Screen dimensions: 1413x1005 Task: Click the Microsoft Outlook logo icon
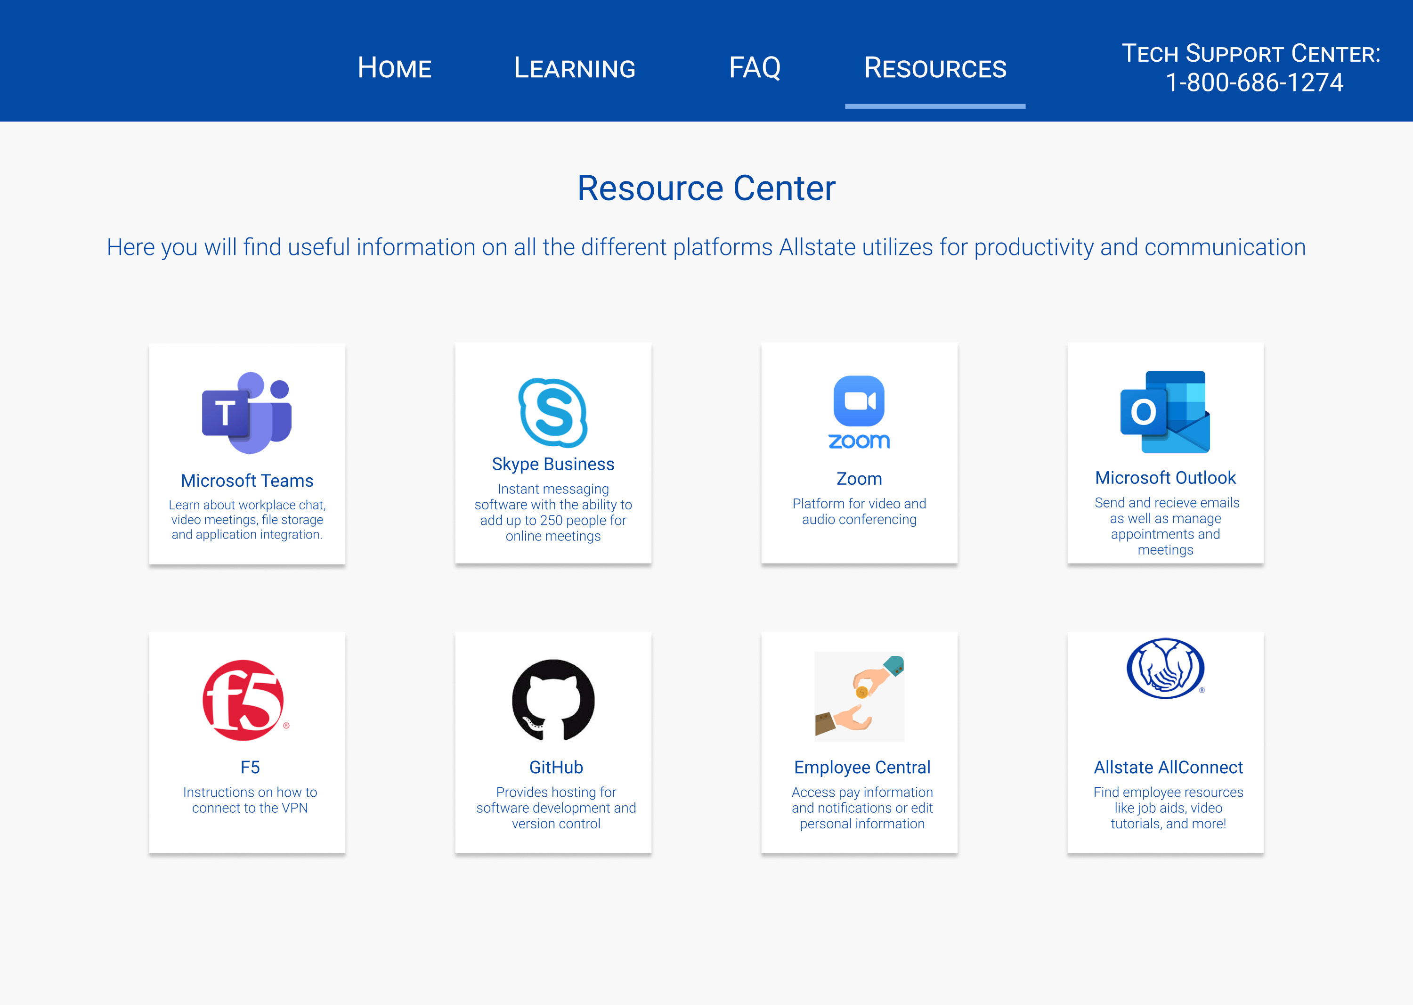[x=1165, y=412]
